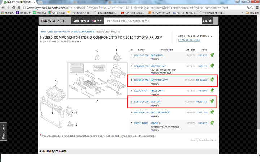The image size is (260, 162).
Task: Open BATTERY description link
Action: [156, 102]
